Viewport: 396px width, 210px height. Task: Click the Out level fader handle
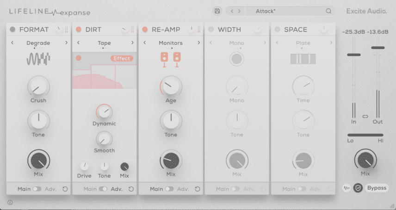378,48
